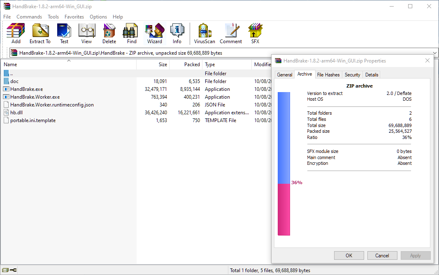Click the drive icon in status bar
Screen dimensions: 439x275
pos(5,270)
